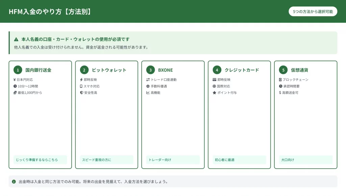346x196 pixels.
Task: Click the clock icon next to 10分〜12時間
Action: [15, 86]
